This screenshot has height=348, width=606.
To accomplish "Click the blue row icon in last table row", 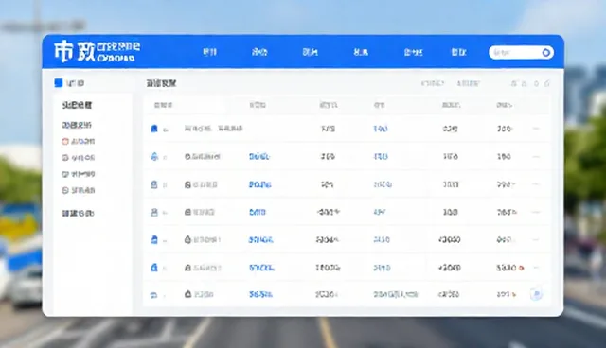I will 153,295.
